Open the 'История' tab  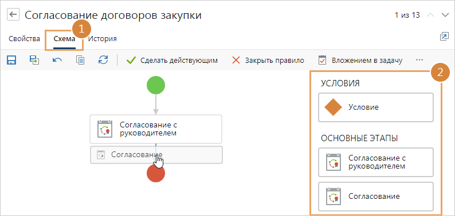pos(103,39)
